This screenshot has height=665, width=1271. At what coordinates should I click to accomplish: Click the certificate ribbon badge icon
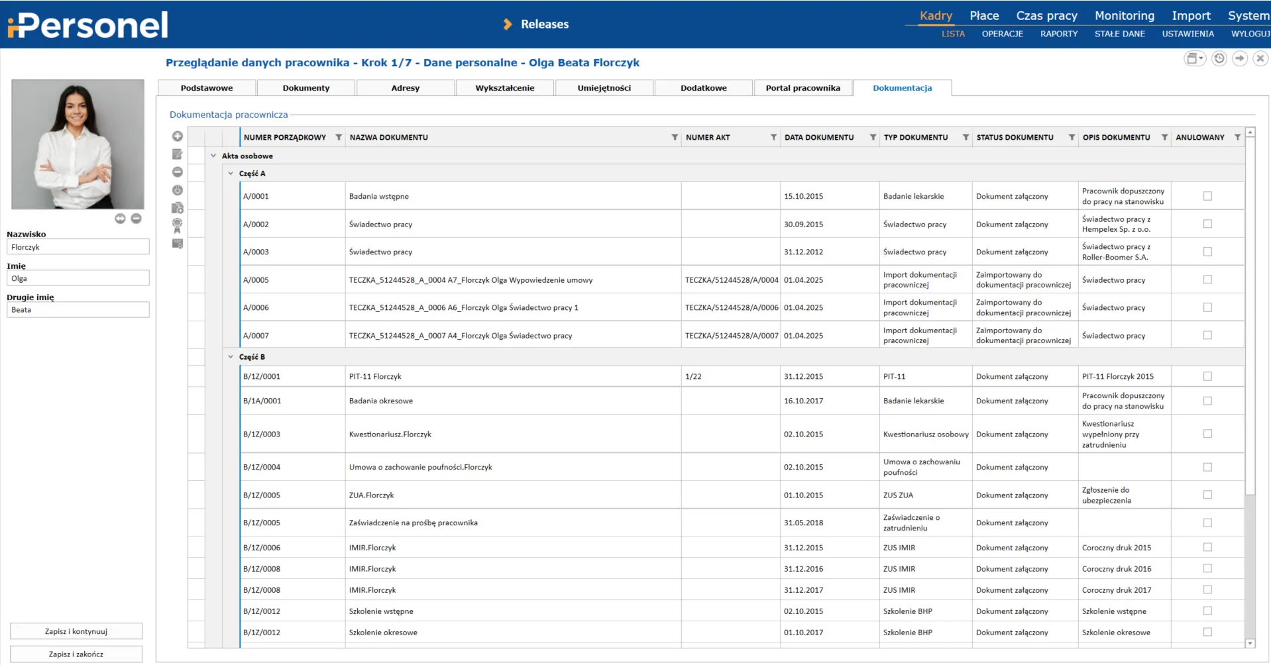[177, 226]
